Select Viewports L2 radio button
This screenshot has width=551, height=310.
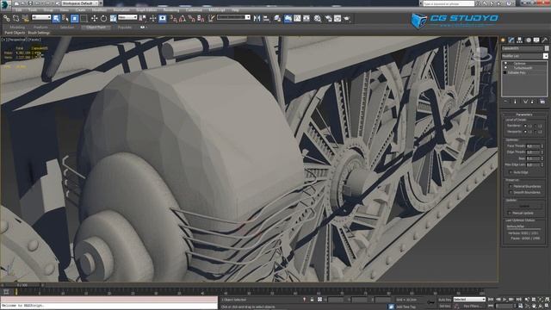[536, 132]
